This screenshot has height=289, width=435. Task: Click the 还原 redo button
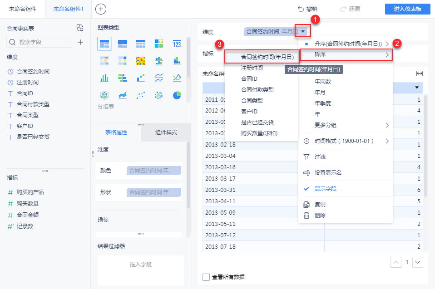(x=350, y=9)
